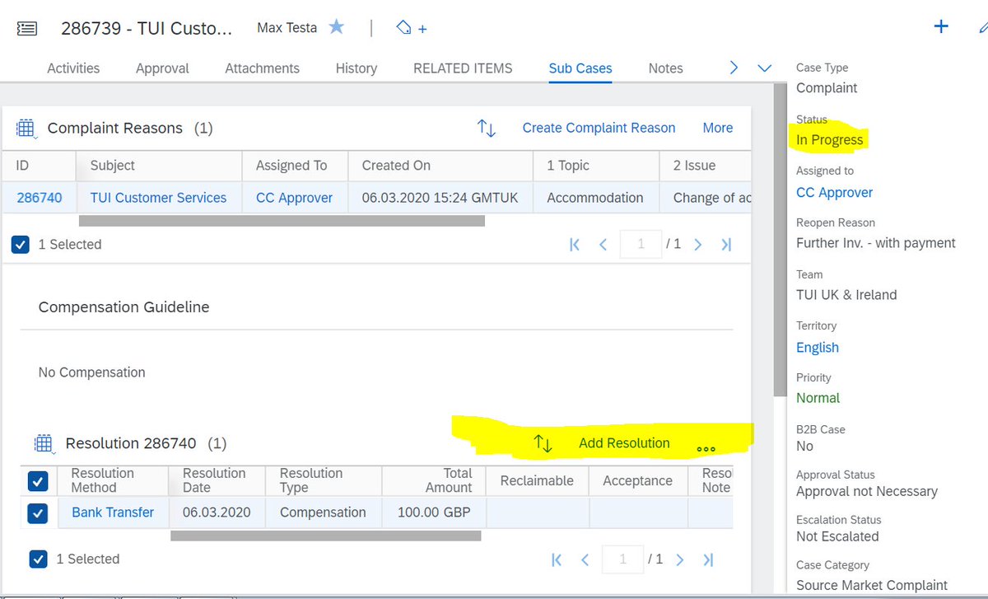This screenshot has height=599, width=988.
Task: Open complaint reason ID 286740
Action: tap(40, 198)
